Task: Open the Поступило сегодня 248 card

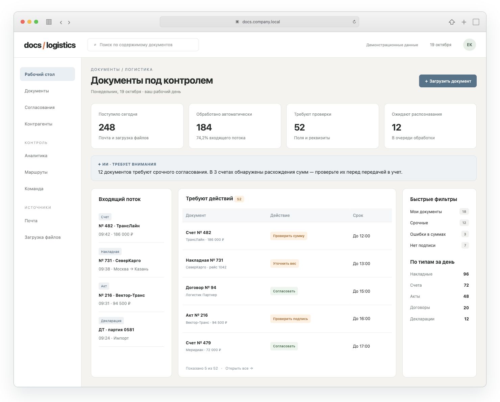Action: [137, 126]
